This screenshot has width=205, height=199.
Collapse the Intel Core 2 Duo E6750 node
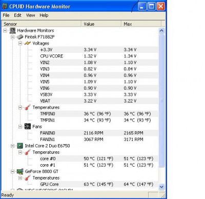pos(13,146)
